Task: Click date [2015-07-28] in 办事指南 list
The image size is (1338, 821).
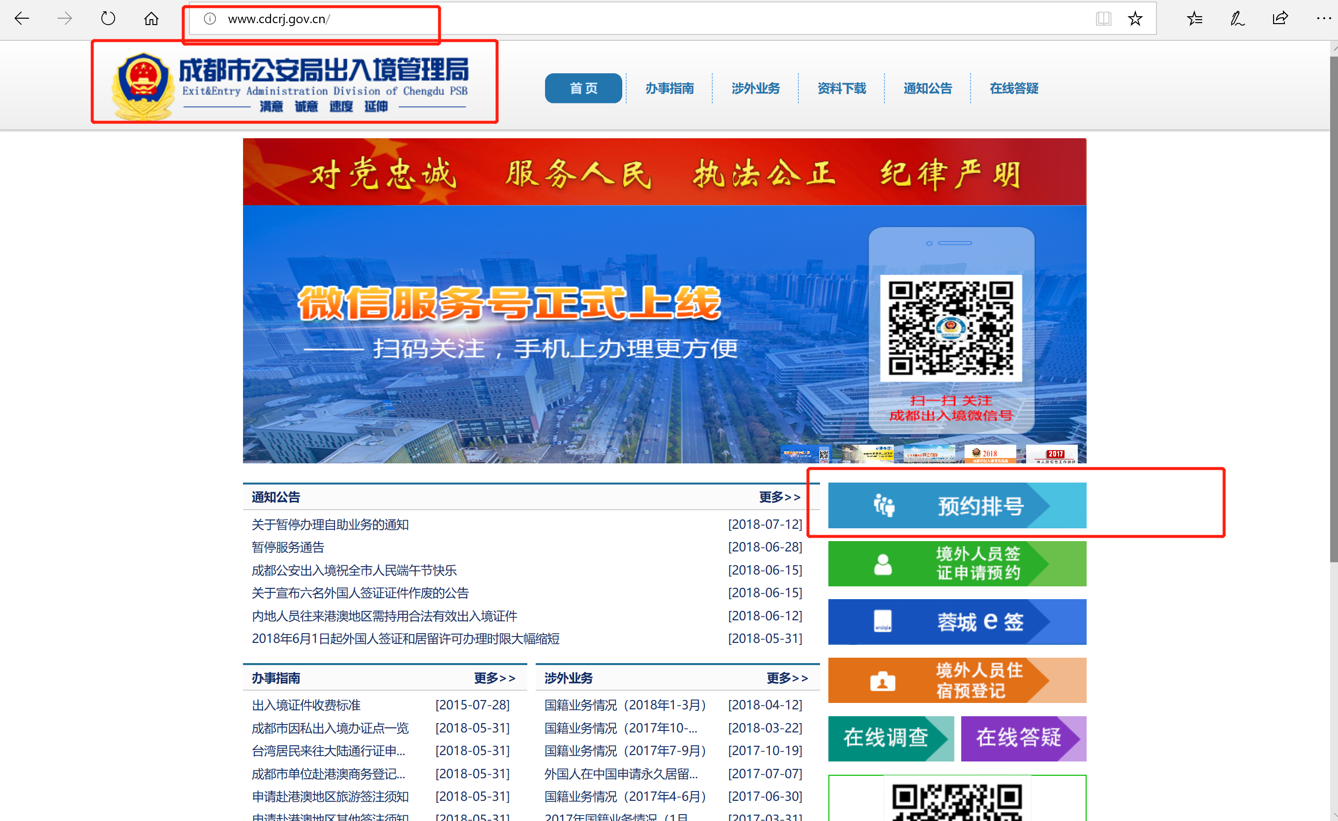Action: [472, 705]
